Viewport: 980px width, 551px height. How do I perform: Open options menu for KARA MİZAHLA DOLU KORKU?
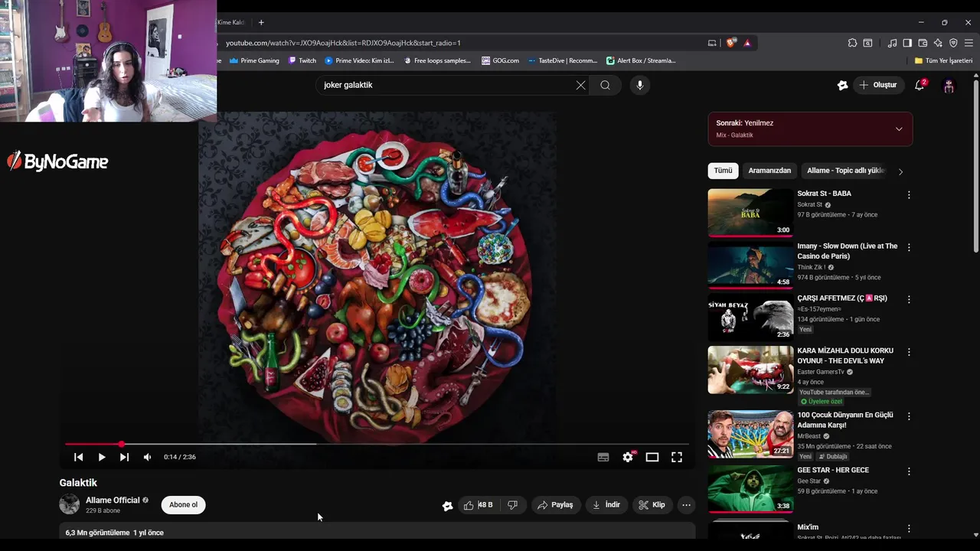(909, 352)
